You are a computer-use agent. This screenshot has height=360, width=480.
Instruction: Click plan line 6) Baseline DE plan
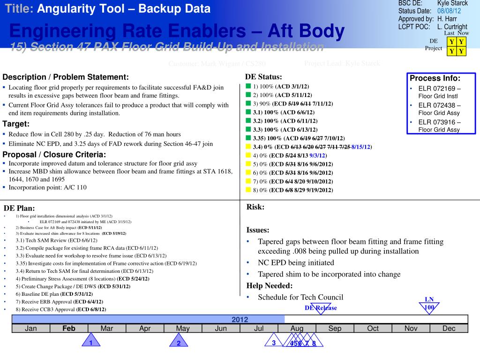click(54, 294)
